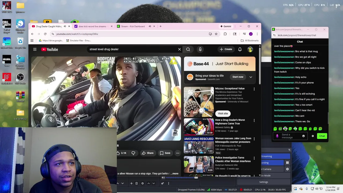Open YouTube account avatar menu
343x193 pixels.
click(x=250, y=49)
